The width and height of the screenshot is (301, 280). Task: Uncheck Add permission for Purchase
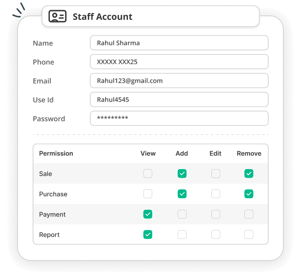(x=182, y=194)
